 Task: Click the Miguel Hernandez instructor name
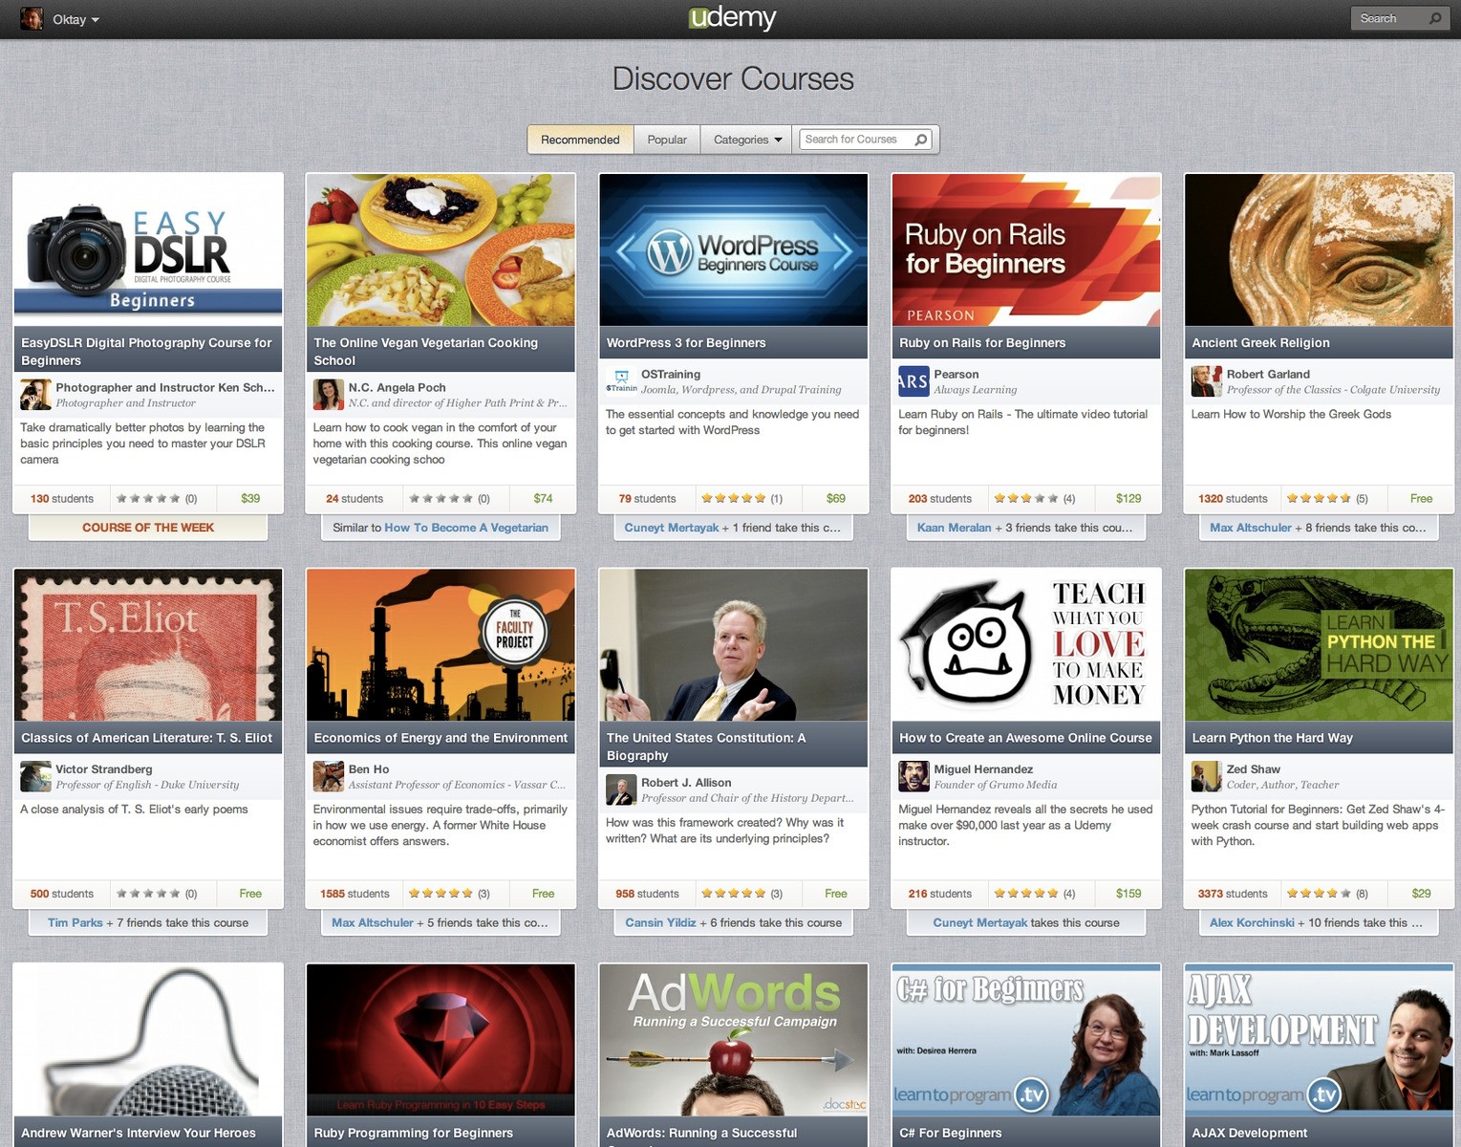pos(983,769)
